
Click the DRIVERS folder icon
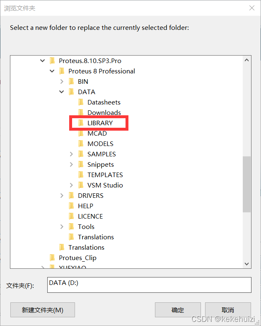71,195
